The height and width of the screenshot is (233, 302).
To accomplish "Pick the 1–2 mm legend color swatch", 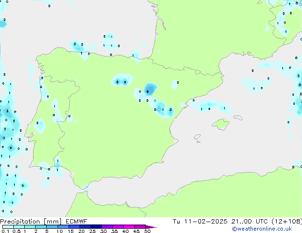I will click(30, 227).
